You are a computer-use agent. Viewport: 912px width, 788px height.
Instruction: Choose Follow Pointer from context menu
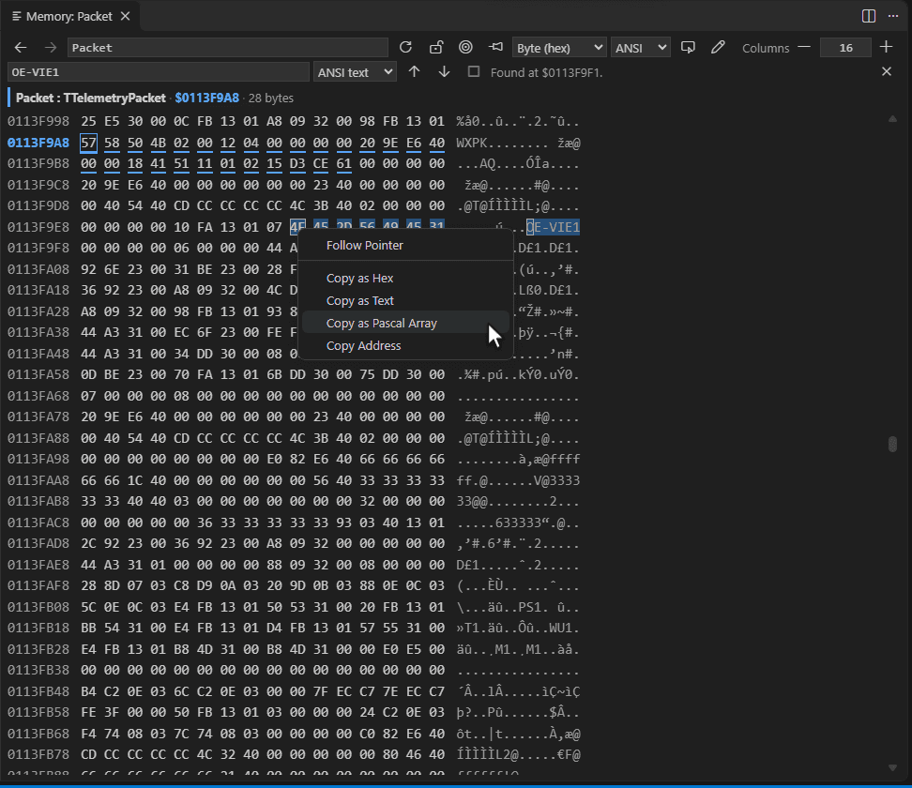[x=406, y=246]
